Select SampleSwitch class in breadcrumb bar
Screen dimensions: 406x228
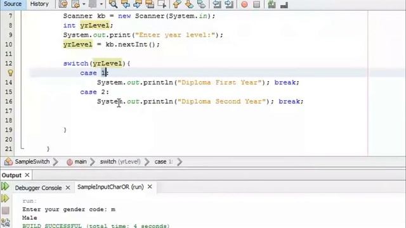32,161
